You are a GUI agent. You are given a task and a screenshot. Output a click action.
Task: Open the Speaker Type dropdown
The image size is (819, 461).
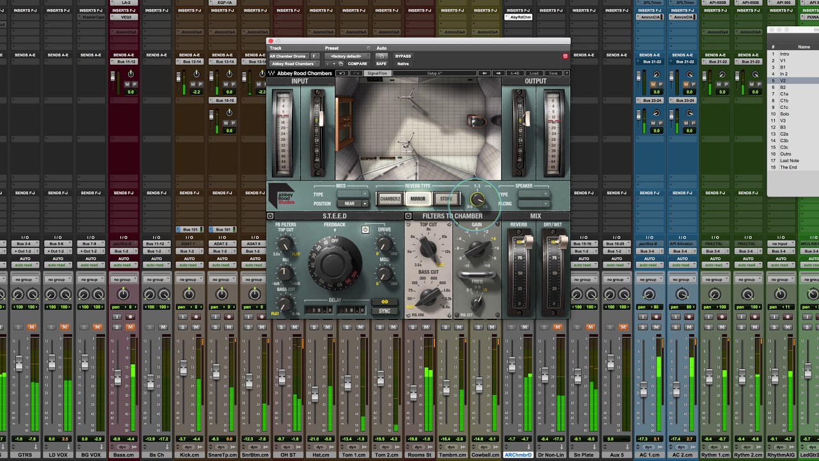(534, 195)
